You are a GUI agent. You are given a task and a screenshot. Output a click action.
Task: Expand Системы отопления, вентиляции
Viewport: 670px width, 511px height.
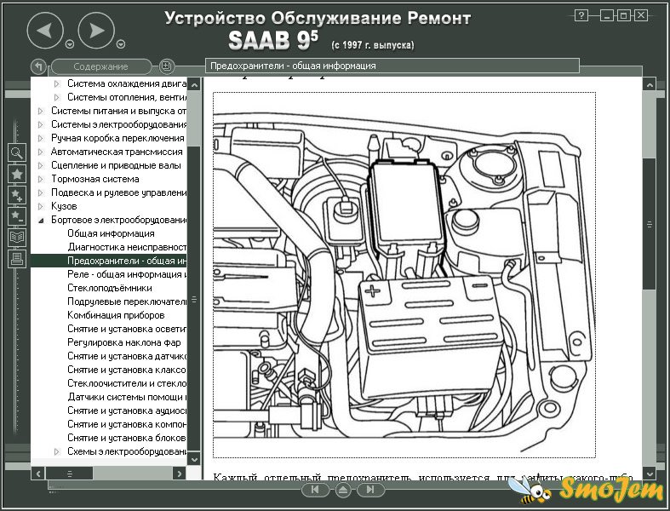click(x=57, y=97)
